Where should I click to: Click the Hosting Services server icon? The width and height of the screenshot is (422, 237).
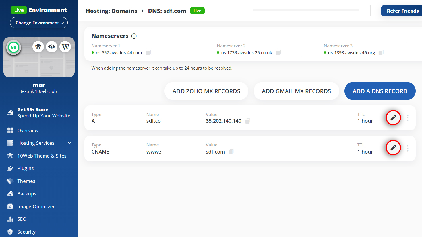click(10, 143)
